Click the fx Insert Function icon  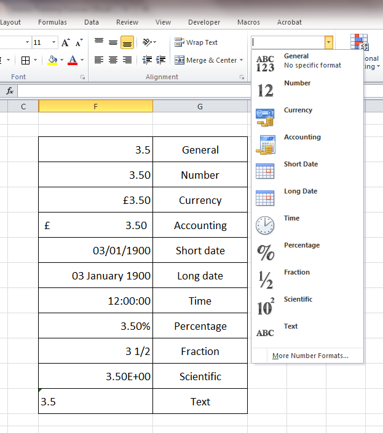point(10,91)
